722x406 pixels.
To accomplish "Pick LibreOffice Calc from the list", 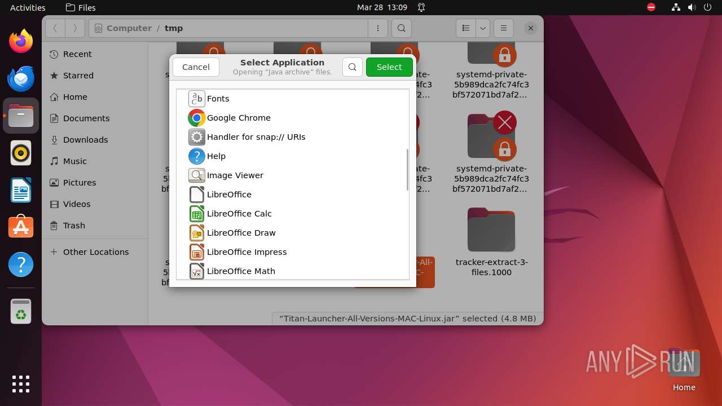I will click(x=293, y=214).
